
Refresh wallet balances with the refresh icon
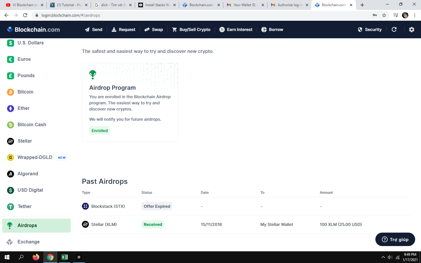pos(394,29)
